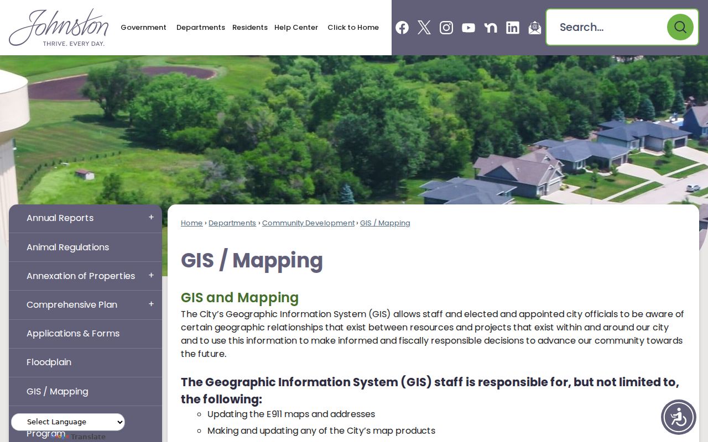
Task: Expand the Annexation of Properties submenu plus
Action: pyautogui.click(x=151, y=275)
